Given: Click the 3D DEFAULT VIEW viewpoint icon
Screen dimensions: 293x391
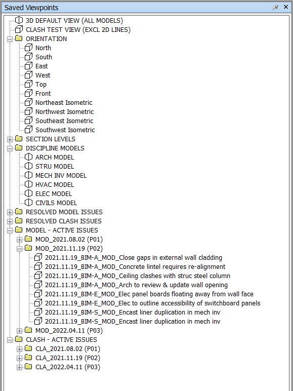Looking at the screenshot, I should coord(19,20).
